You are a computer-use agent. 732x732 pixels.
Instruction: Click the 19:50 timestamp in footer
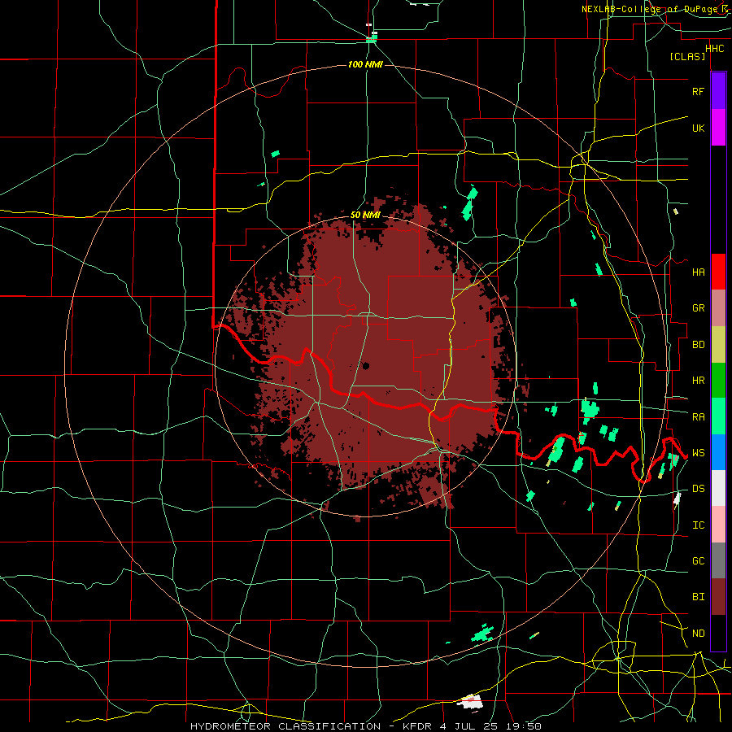click(x=525, y=726)
